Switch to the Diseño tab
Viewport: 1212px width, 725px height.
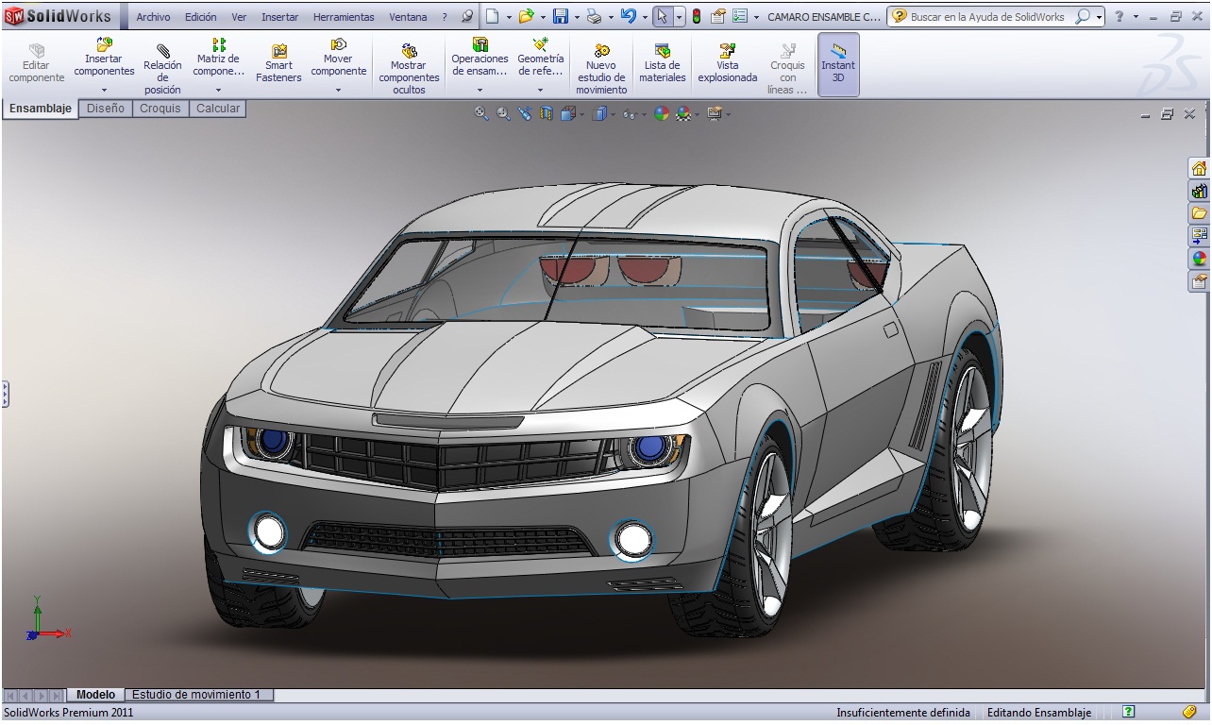pyautogui.click(x=105, y=109)
